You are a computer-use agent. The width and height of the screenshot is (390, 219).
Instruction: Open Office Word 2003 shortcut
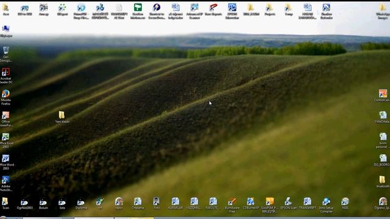[x=5, y=162]
